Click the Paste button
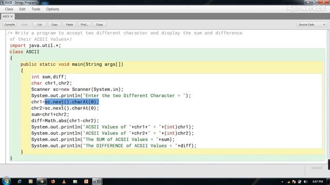 click(70, 25)
